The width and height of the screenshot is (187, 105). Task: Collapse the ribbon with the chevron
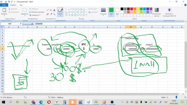[182, 5]
